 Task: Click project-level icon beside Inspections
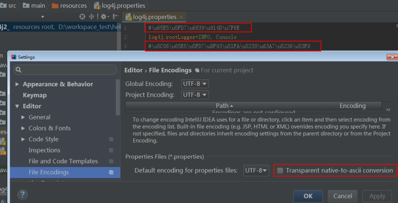pos(111,150)
